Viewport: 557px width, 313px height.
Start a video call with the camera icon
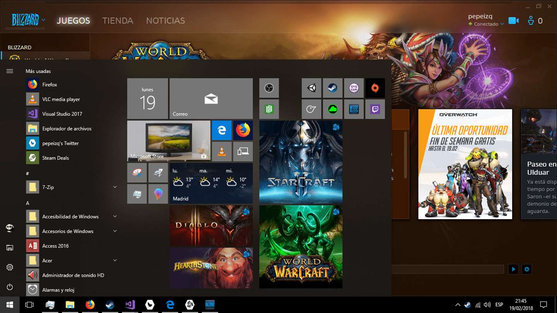click(x=514, y=21)
